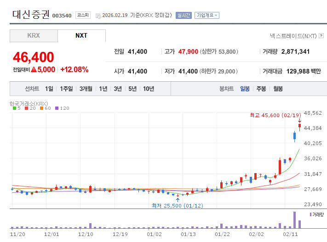
Task: Show the 10년 line chart
Action: [x=149, y=89]
